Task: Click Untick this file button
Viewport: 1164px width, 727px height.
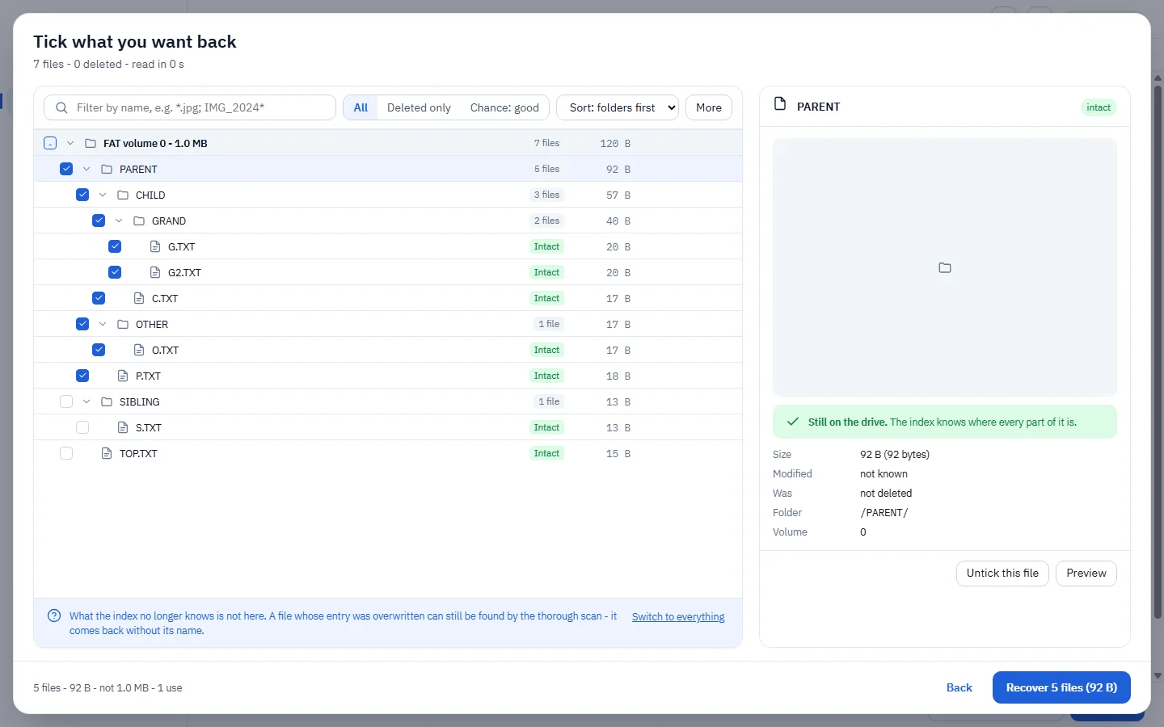Action: 1002,574
